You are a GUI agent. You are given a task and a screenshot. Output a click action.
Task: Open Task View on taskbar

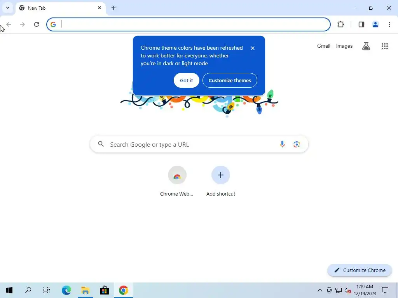pos(47,290)
